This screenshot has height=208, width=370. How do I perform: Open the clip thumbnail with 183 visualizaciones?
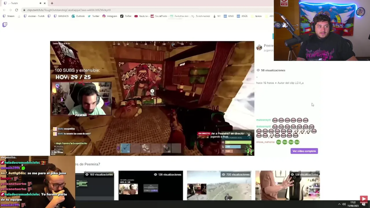point(95,185)
